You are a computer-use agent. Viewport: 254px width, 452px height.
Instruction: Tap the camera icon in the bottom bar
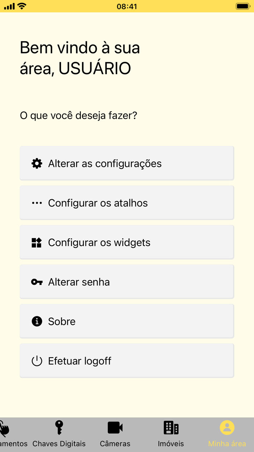(115, 428)
